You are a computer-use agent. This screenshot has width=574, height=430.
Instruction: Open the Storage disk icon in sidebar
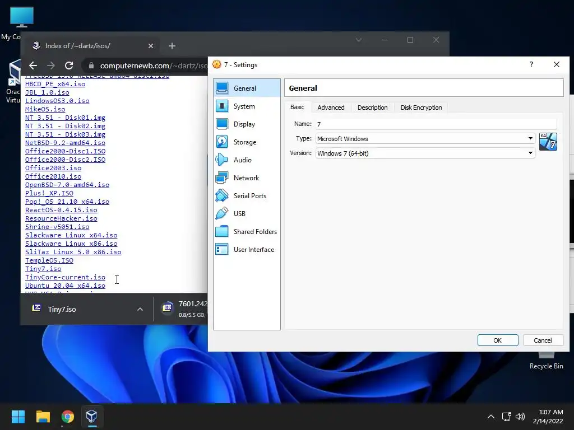222,142
